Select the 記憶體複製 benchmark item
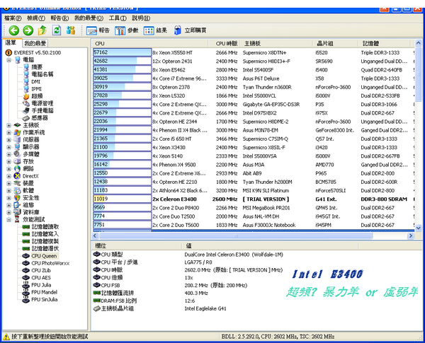Screen dimensions: 425x343 pos(45,241)
